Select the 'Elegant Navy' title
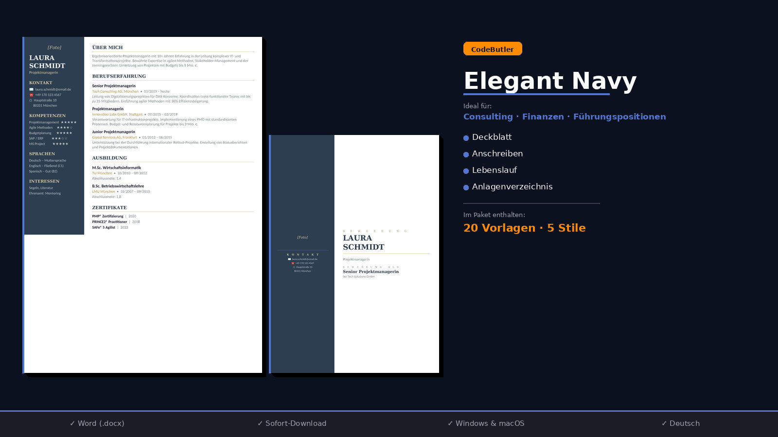This screenshot has width=778, height=437. tap(550, 81)
